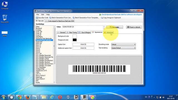
Task: Open Batch Generation From List
Action: 60,18
